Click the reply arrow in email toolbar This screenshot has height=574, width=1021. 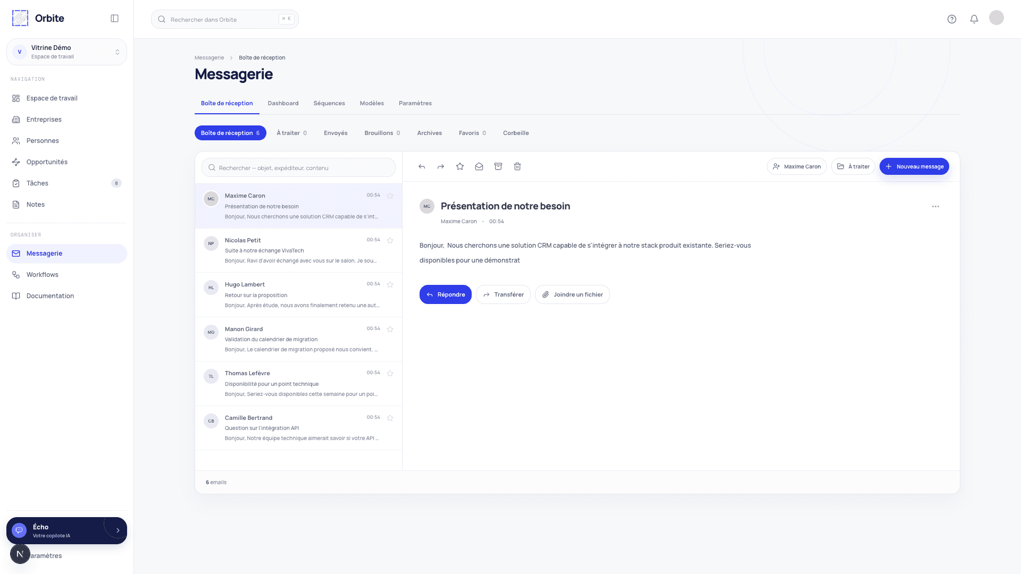tap(422, 166)
